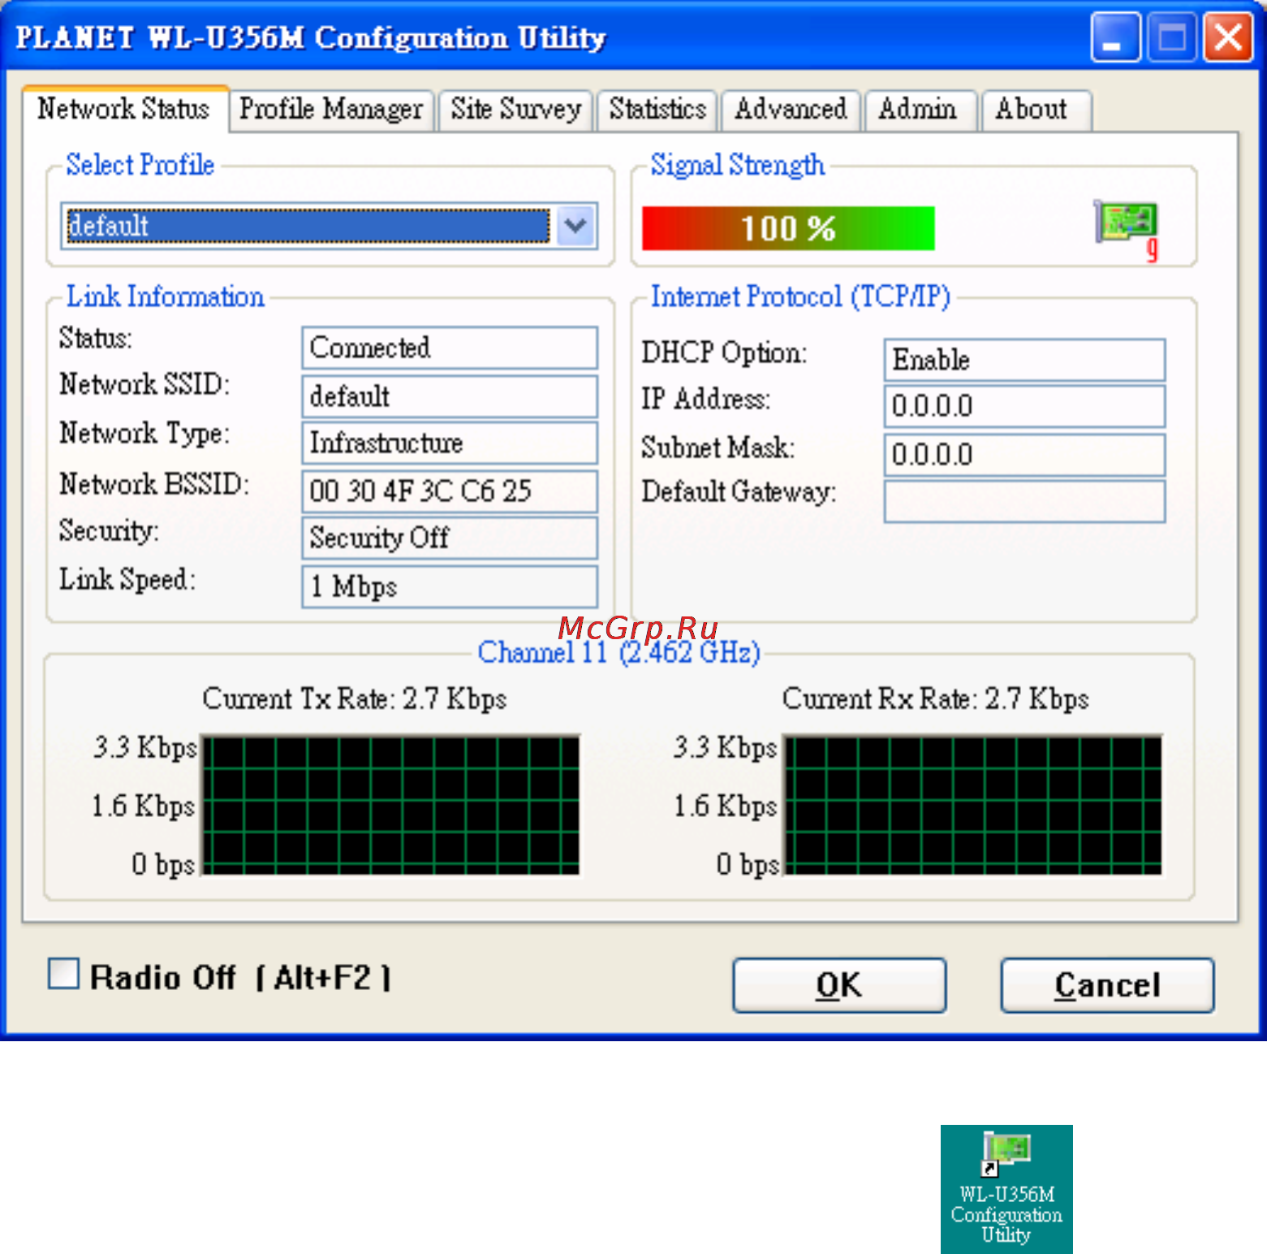Click the Subnet Mask field 0.0.0.0

(x=1024, y=454)
